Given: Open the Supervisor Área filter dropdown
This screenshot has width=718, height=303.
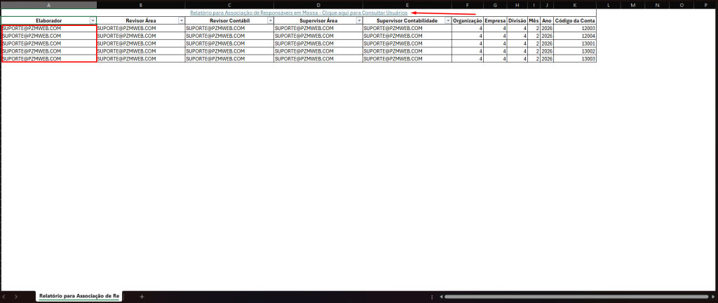Looking at the screenshot, I should [360, 21].
